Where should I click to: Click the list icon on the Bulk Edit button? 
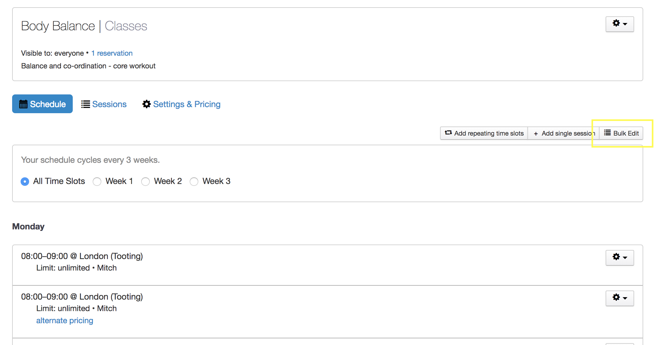607,133
